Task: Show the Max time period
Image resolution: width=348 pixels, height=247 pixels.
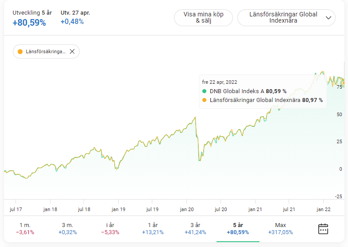Action: [280, 228]
